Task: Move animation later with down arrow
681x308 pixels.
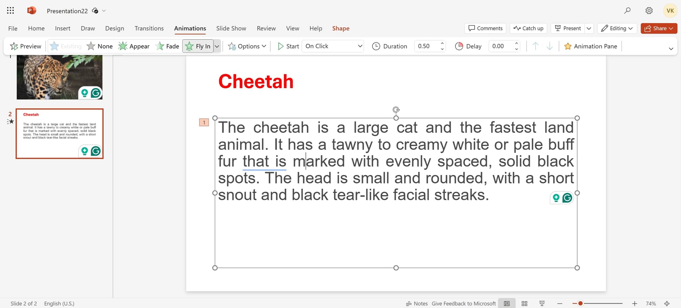Action: (x=550, y=46)
